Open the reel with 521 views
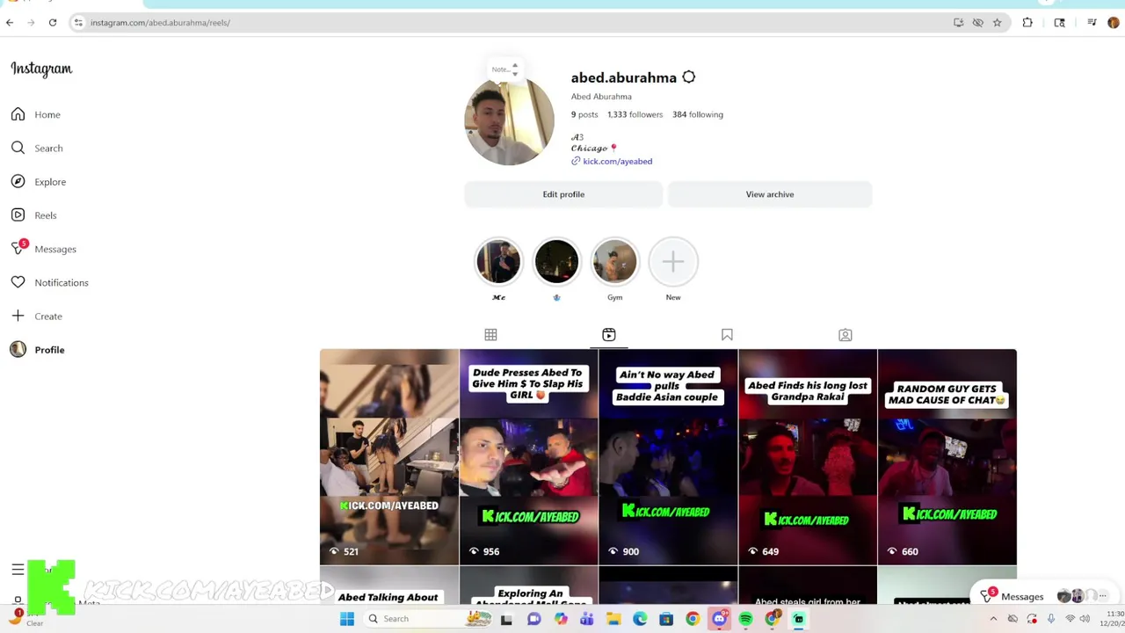1125x633 pixels. (389, 457)
